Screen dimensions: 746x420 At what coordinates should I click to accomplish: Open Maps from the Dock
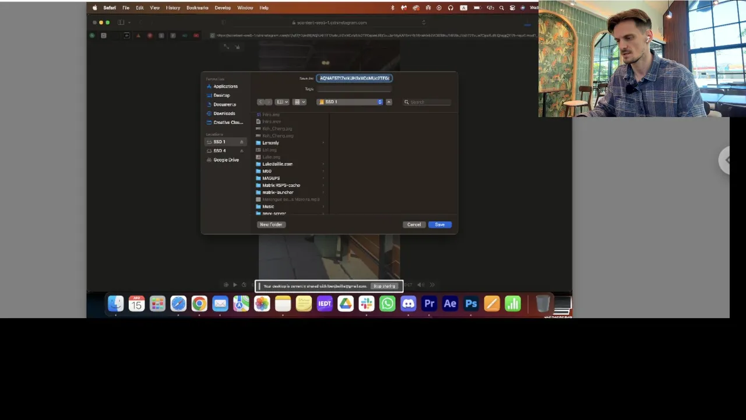(x=241, y=303)
